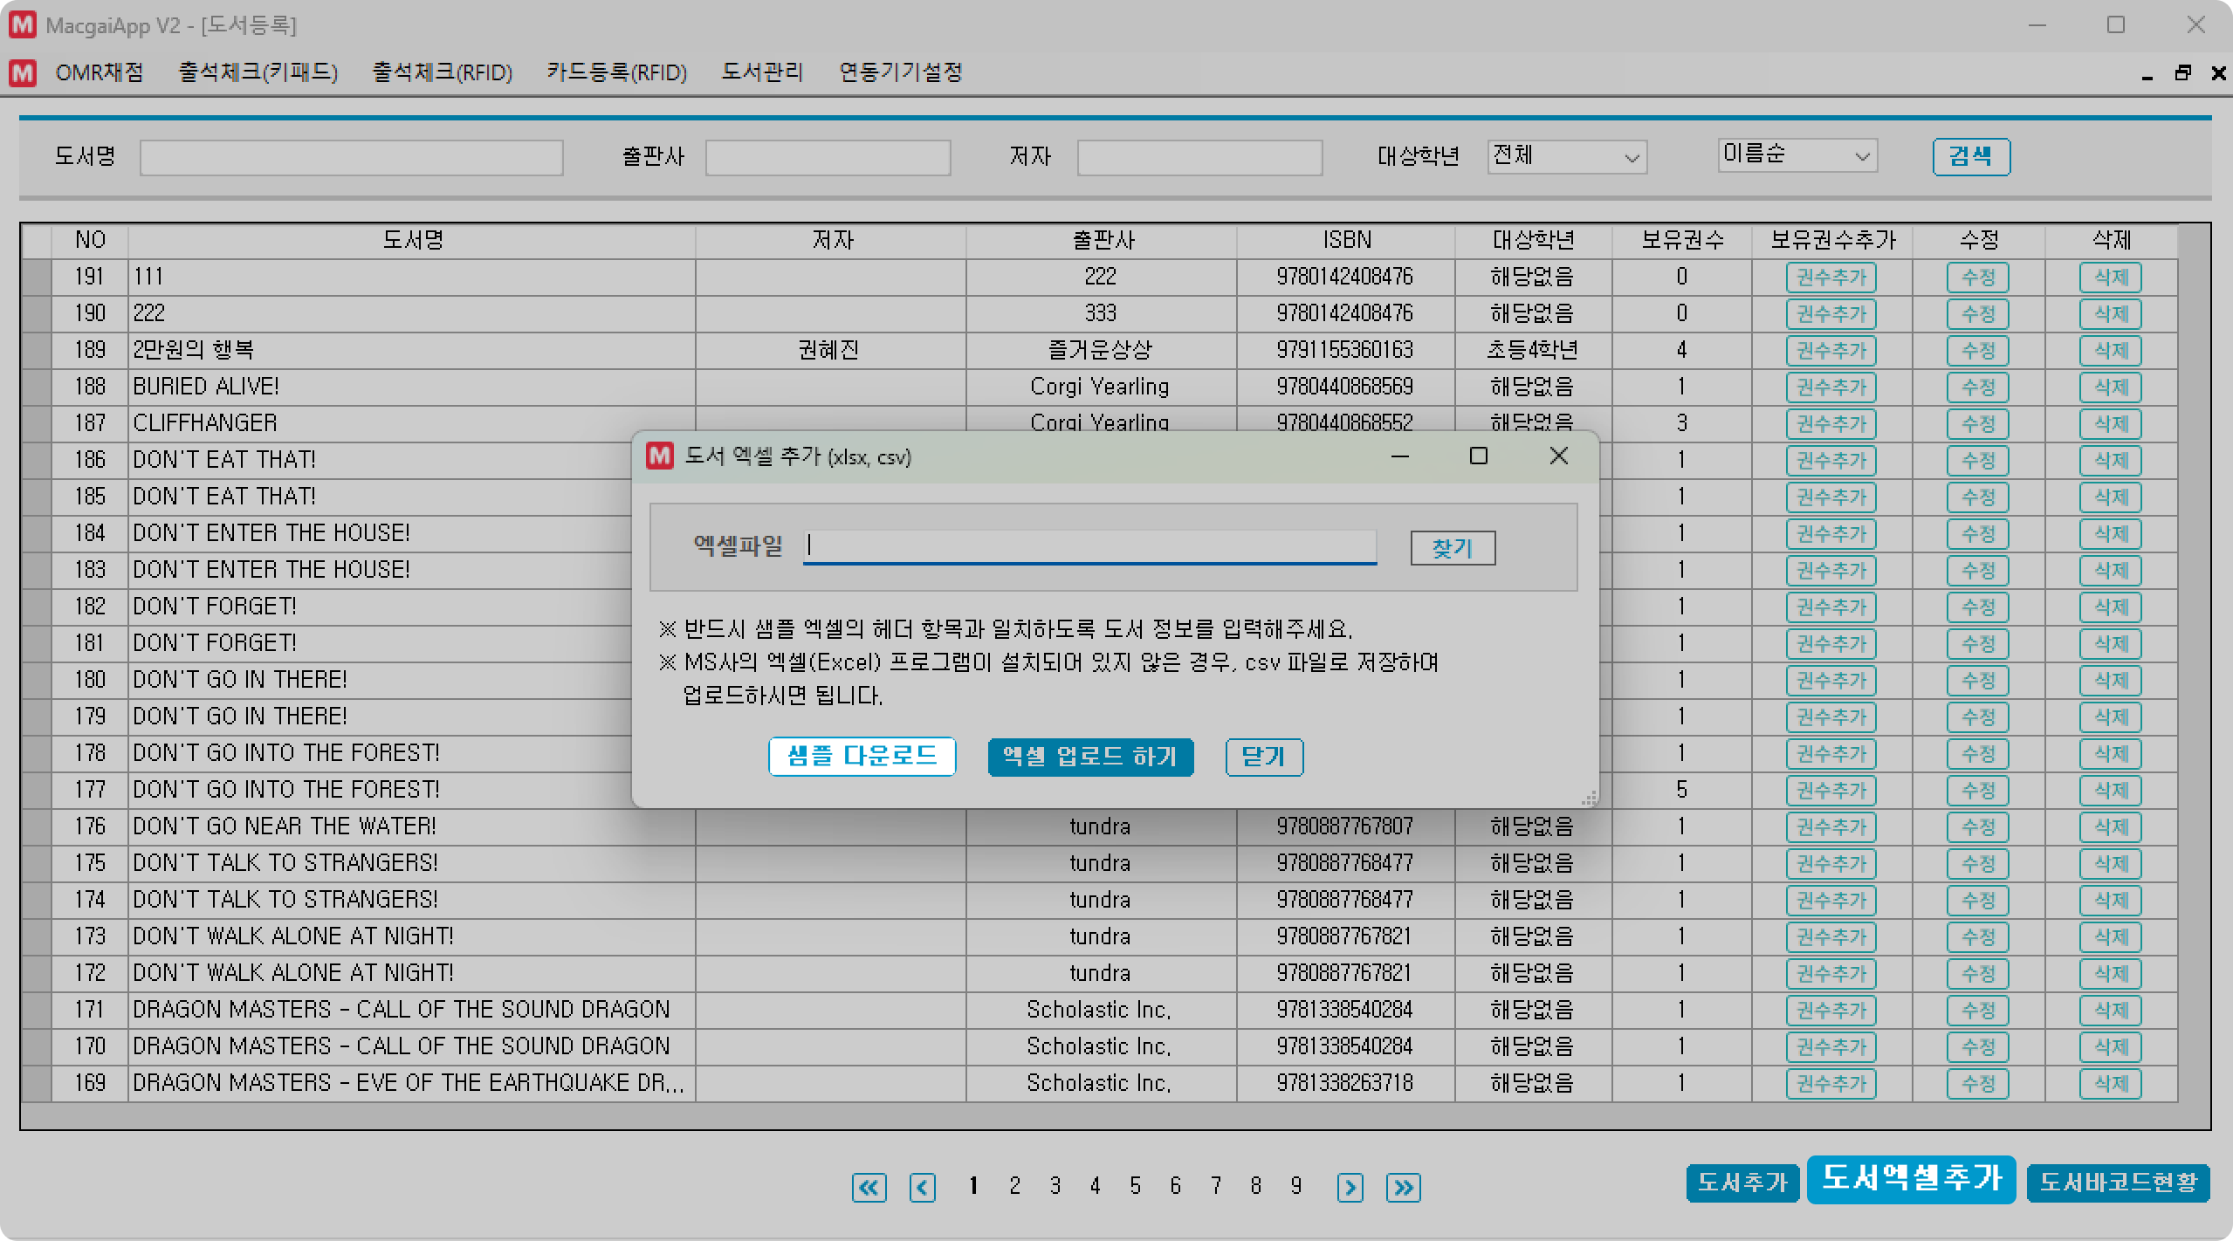2233x1241 pixels.
Task: Click the 도서명 column header
Action: point(412,240)
